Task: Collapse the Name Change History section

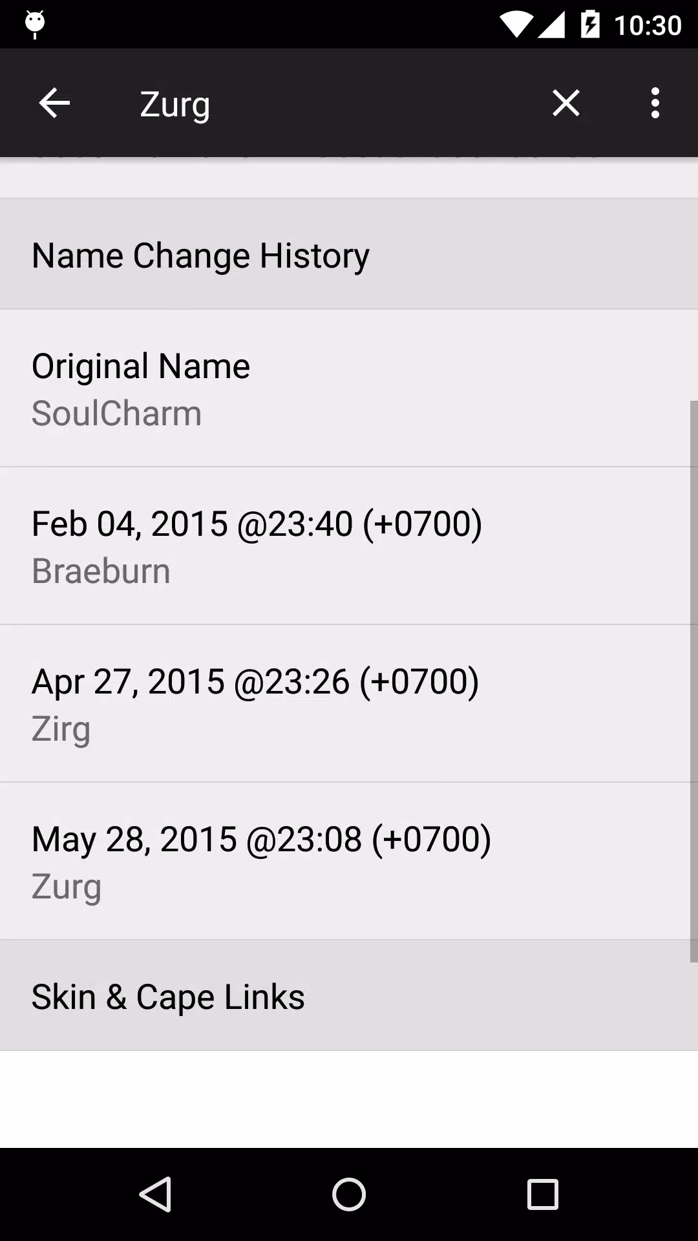Action: [x=349, y=254]
